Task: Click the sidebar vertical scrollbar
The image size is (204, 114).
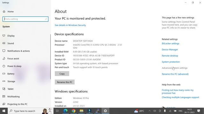Action: coord(50,57)
